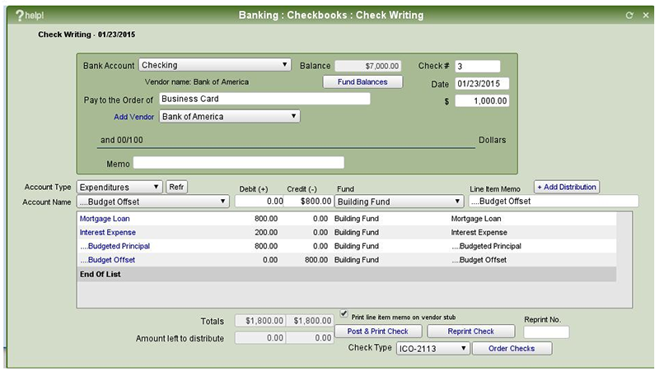Click the Fund Balances button
The height and width of the screenshot is (371, 659).
coord(362,82)
